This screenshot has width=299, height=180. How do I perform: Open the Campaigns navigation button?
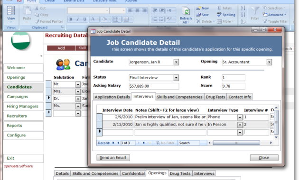pyautogui.click(x=23, y=97)
